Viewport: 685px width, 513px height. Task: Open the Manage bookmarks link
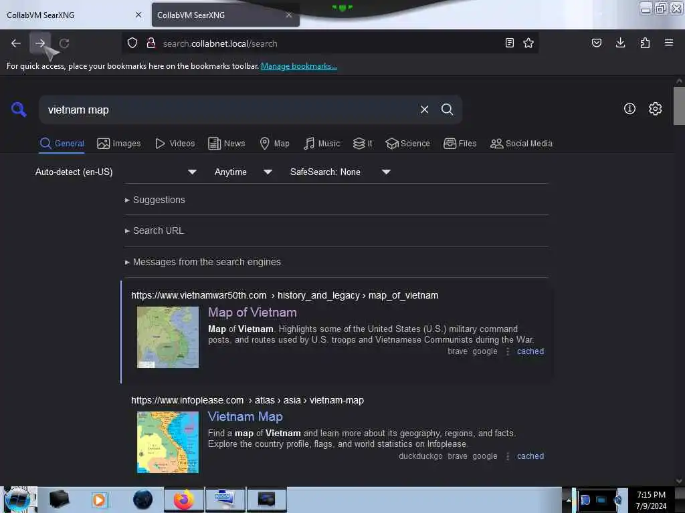(299, 66)
